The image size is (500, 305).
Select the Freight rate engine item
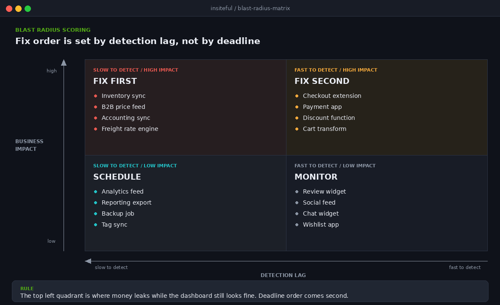(x=130, y=129)
